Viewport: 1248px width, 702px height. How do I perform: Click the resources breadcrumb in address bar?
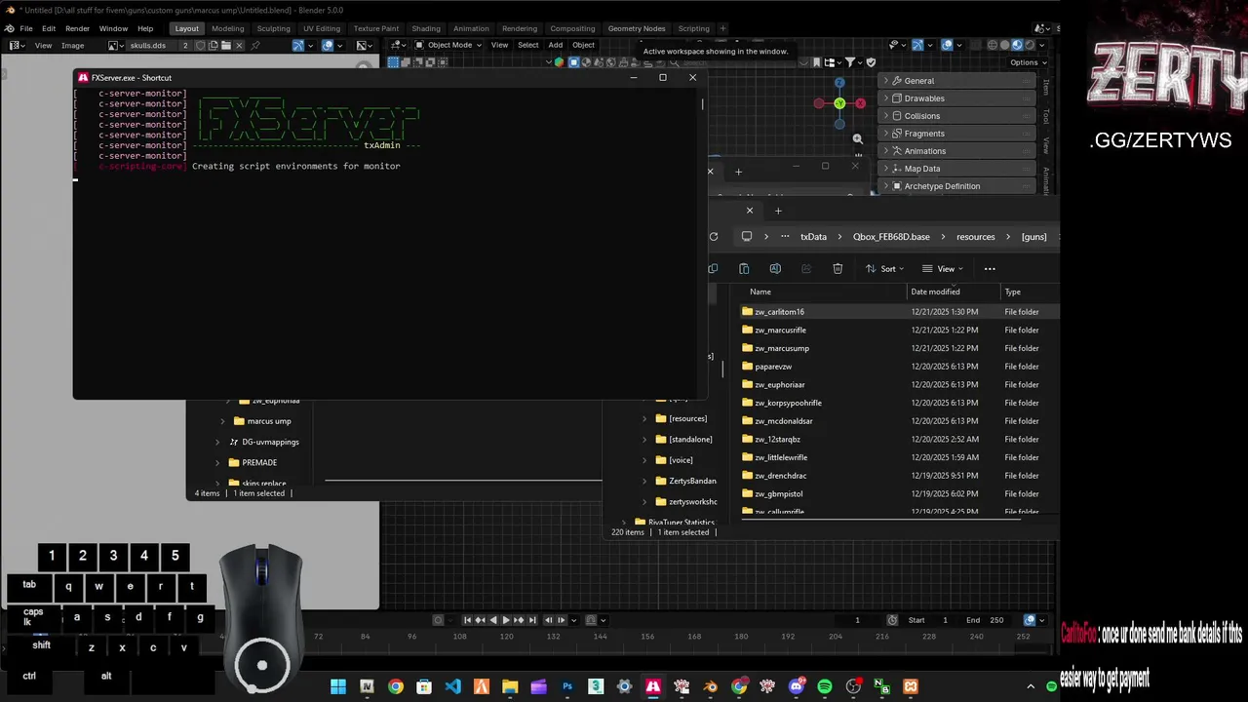click(975, 236)
